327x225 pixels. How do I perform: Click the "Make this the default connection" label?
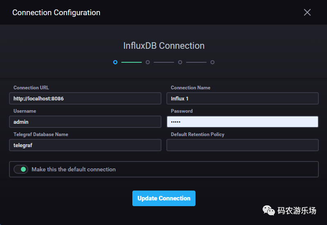pyautogui.click(x=74, y=169)
